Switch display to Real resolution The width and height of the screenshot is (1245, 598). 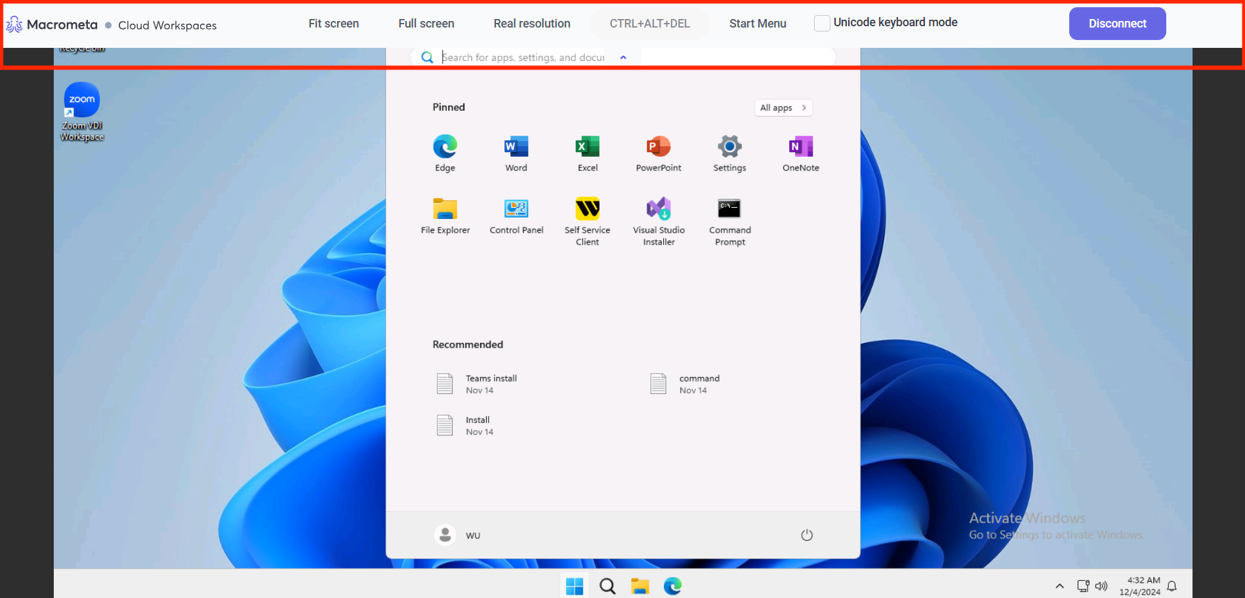click(531, 23)
